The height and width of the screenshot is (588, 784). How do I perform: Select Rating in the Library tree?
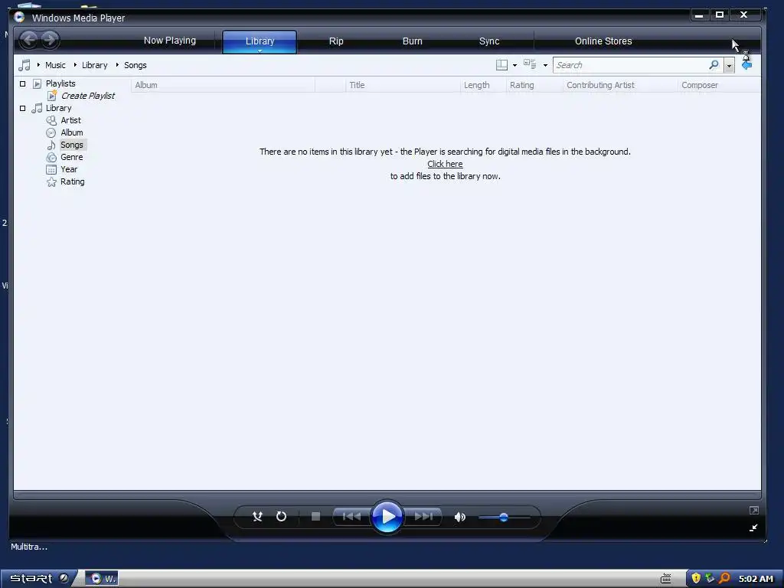73,181
